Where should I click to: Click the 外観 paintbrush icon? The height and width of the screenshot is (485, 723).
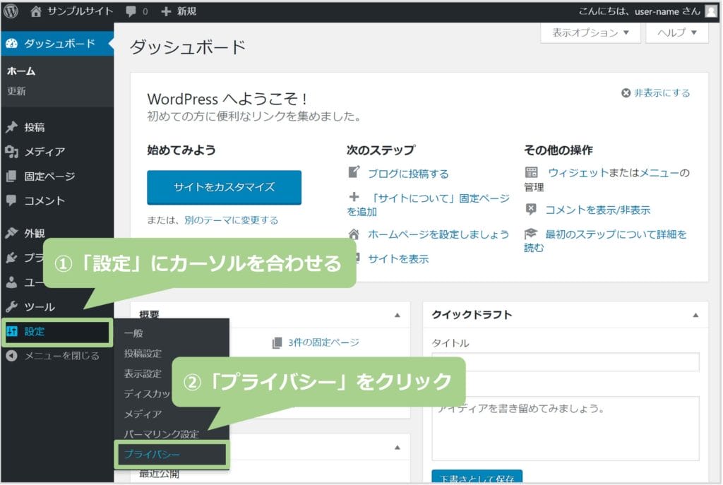point(11,233)
